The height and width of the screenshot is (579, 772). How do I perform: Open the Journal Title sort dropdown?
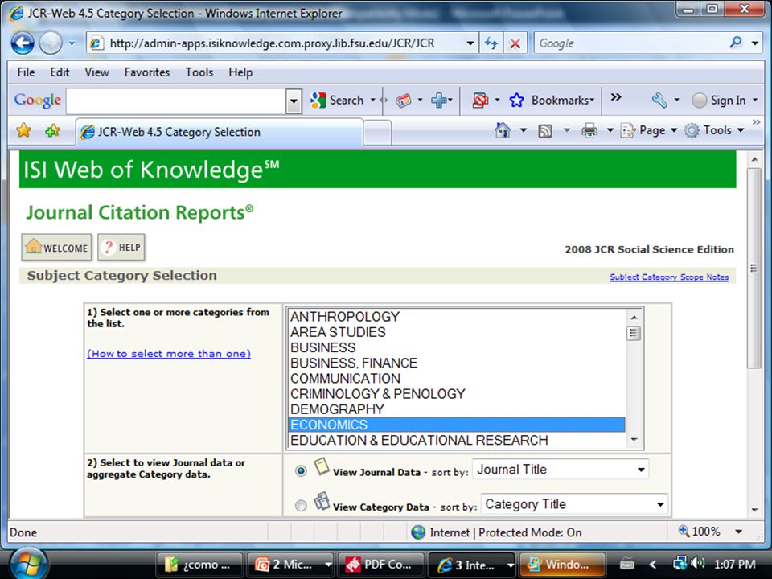coord(561,469)
